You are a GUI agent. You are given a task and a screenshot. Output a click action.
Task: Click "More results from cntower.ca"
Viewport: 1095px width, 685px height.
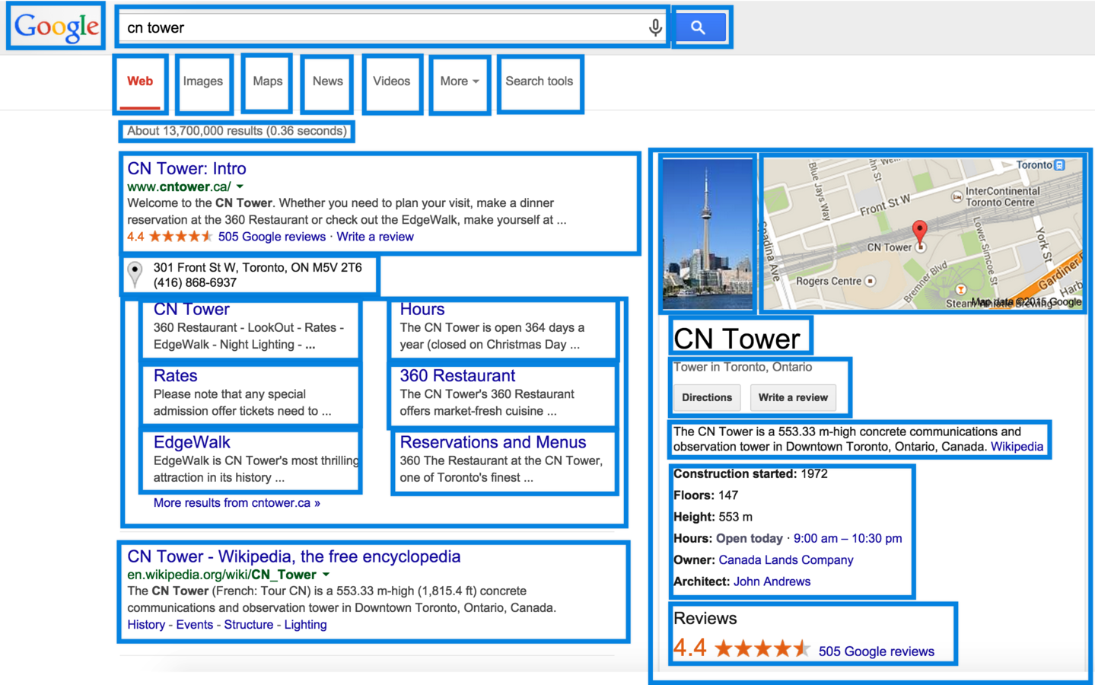coord(237,503)
